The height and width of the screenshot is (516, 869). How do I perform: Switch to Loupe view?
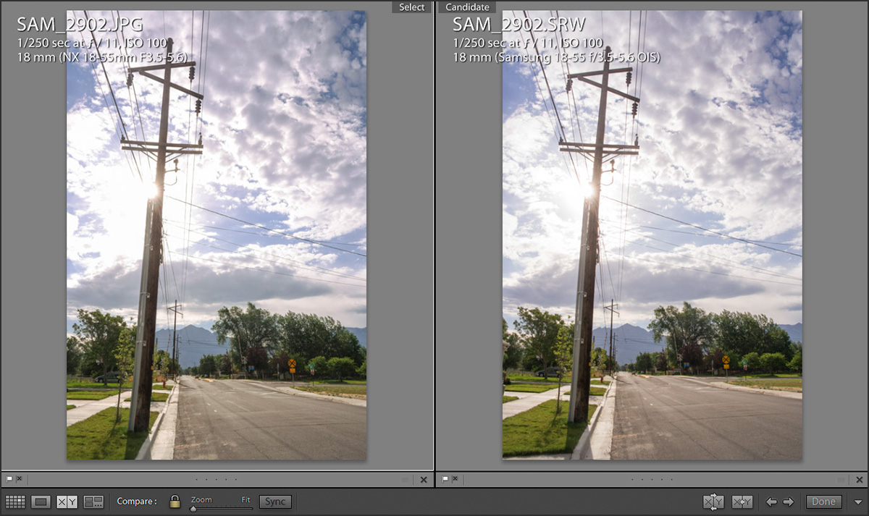click(41, 502)
